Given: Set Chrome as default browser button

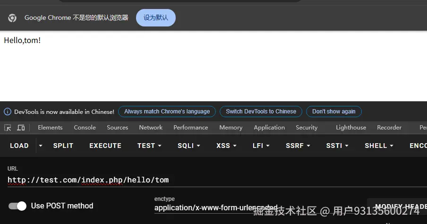Looking at the screenshot, I should [x=156, y=17].
